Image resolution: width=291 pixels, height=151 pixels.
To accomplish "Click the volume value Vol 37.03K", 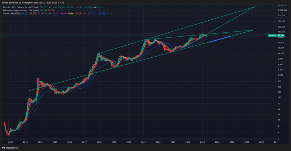I will (x=98, y=7).
